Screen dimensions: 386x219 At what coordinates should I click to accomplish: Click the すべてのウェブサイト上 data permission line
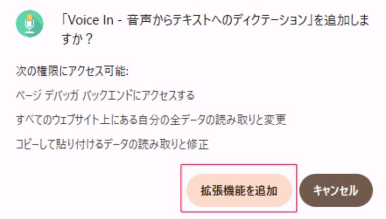coord(151,120)
